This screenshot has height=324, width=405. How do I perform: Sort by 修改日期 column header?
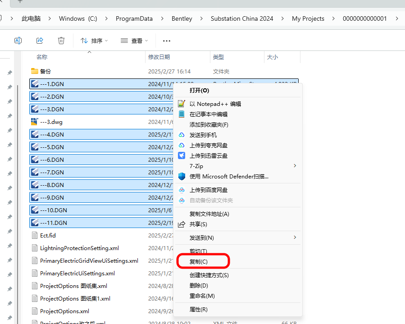[159, 57]
